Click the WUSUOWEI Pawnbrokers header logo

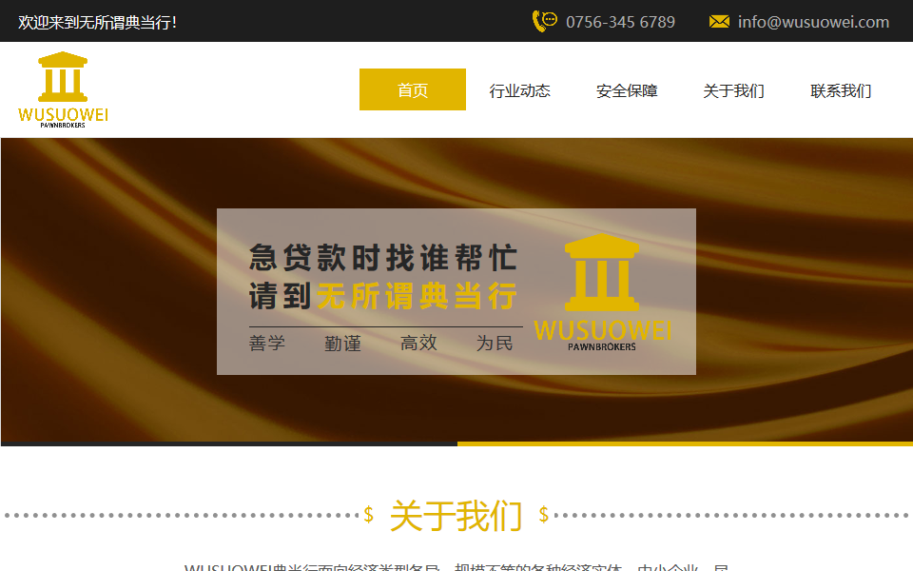pyautogui.click(x=63, y=89)
